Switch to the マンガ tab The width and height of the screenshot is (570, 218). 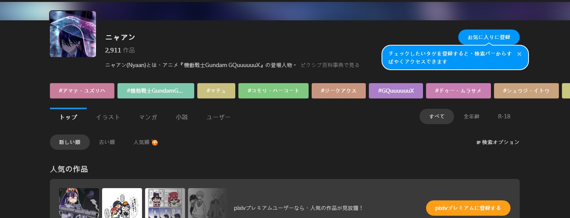(148, 117)
